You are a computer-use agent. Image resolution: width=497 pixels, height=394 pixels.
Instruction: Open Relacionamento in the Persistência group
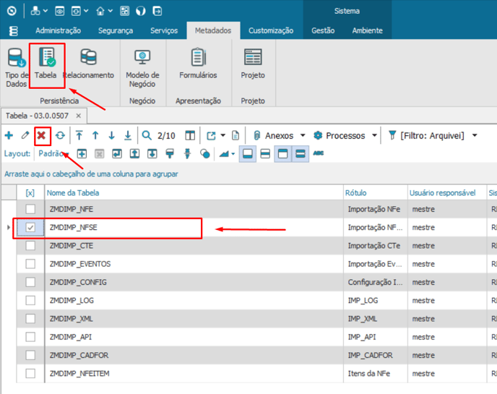pos(88,63)
